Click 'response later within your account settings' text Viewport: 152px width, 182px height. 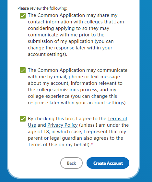click(x=76, y=103)
